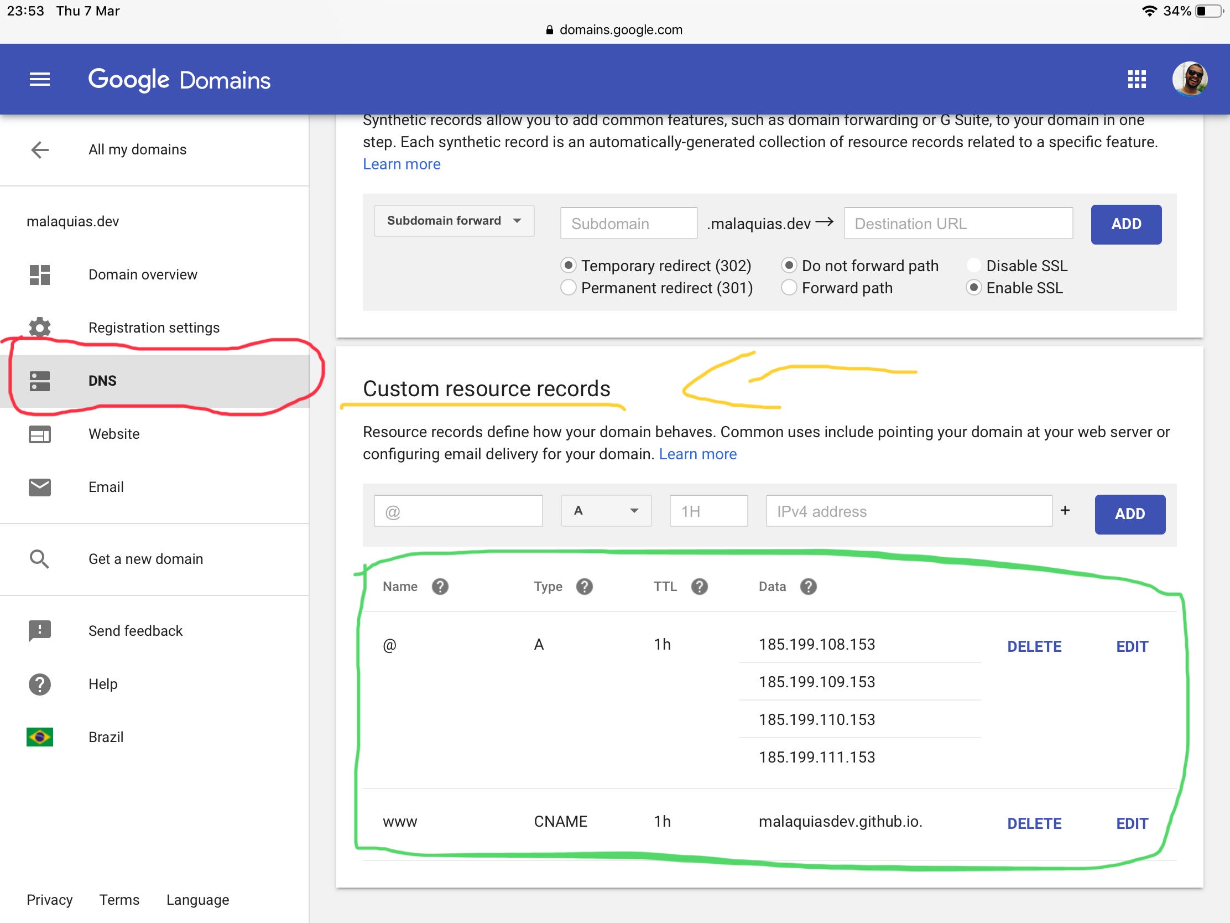Click ADD for custom resource record
Image resolution: width=1230 pixels, height=923 pixels.
[x=1130, y=514]
